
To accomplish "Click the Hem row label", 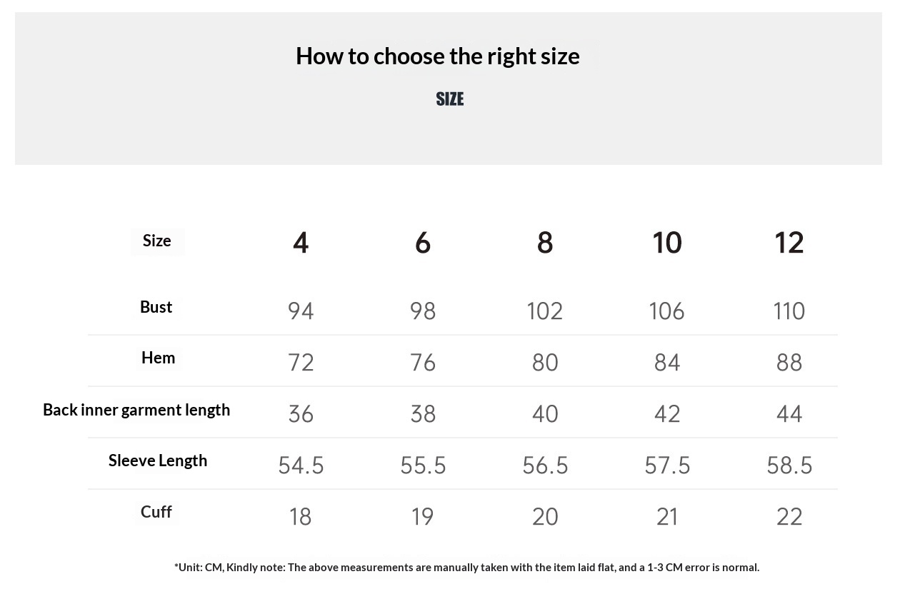I will point(158,358).
